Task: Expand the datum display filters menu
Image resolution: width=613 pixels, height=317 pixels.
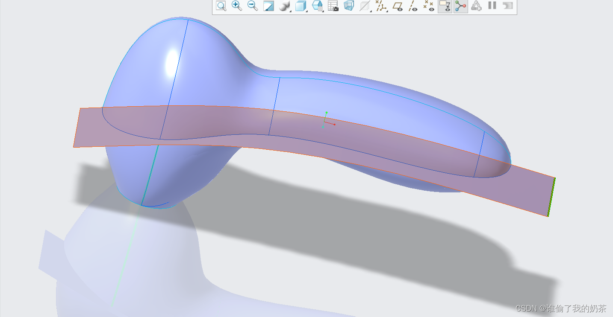Action: (x=380, y=6)
